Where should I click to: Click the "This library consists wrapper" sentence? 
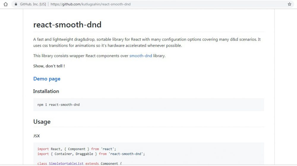click(x=81, y=56)
